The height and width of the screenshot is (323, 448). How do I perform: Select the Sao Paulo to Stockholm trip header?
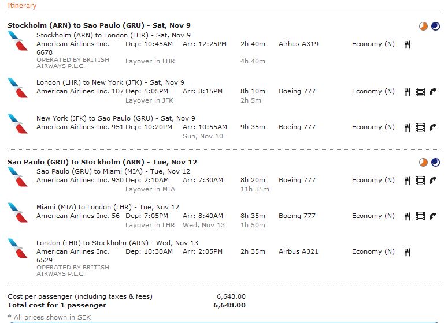tap(103, 162)
